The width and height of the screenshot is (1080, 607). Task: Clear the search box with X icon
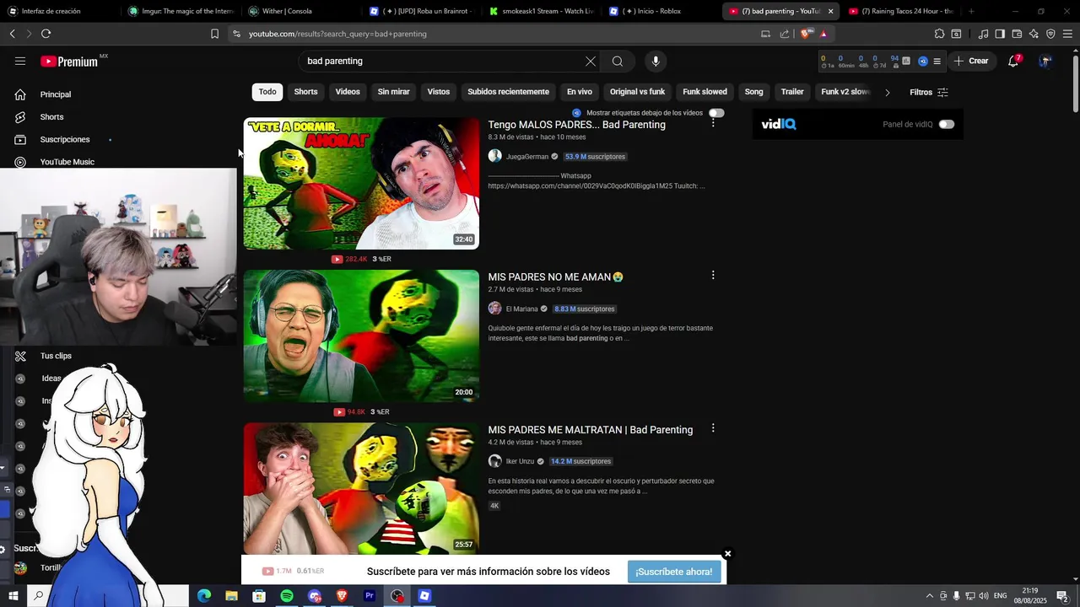click(591, 61)
